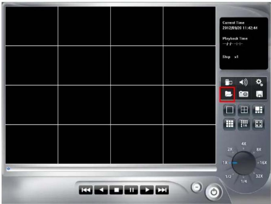This screenshot has width=271, height=204.
Task: Select the bottom-right video channel pane
Action: point(190,144)
